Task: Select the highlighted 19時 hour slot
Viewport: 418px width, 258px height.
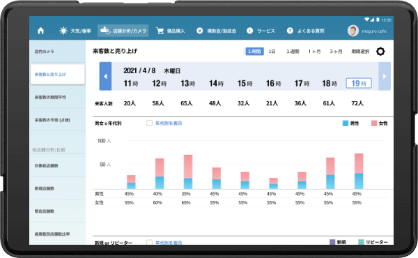Action: (x=359, y=83)
